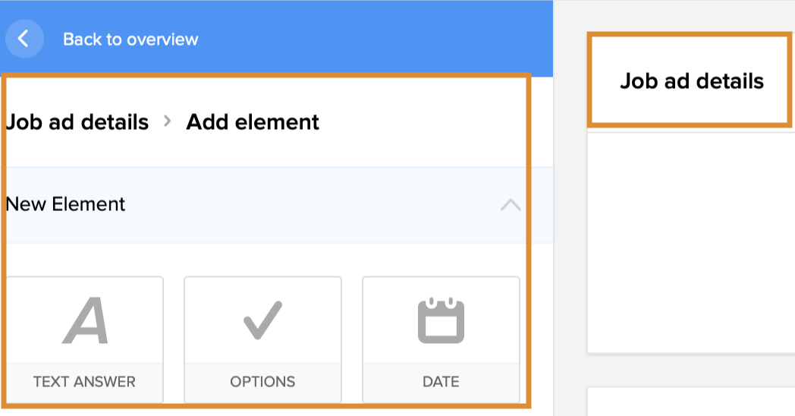The height and width of the screenshot is (416, 795).
Task: Select the 'Add element' breadcrumb text
Action: coord(253,122)
